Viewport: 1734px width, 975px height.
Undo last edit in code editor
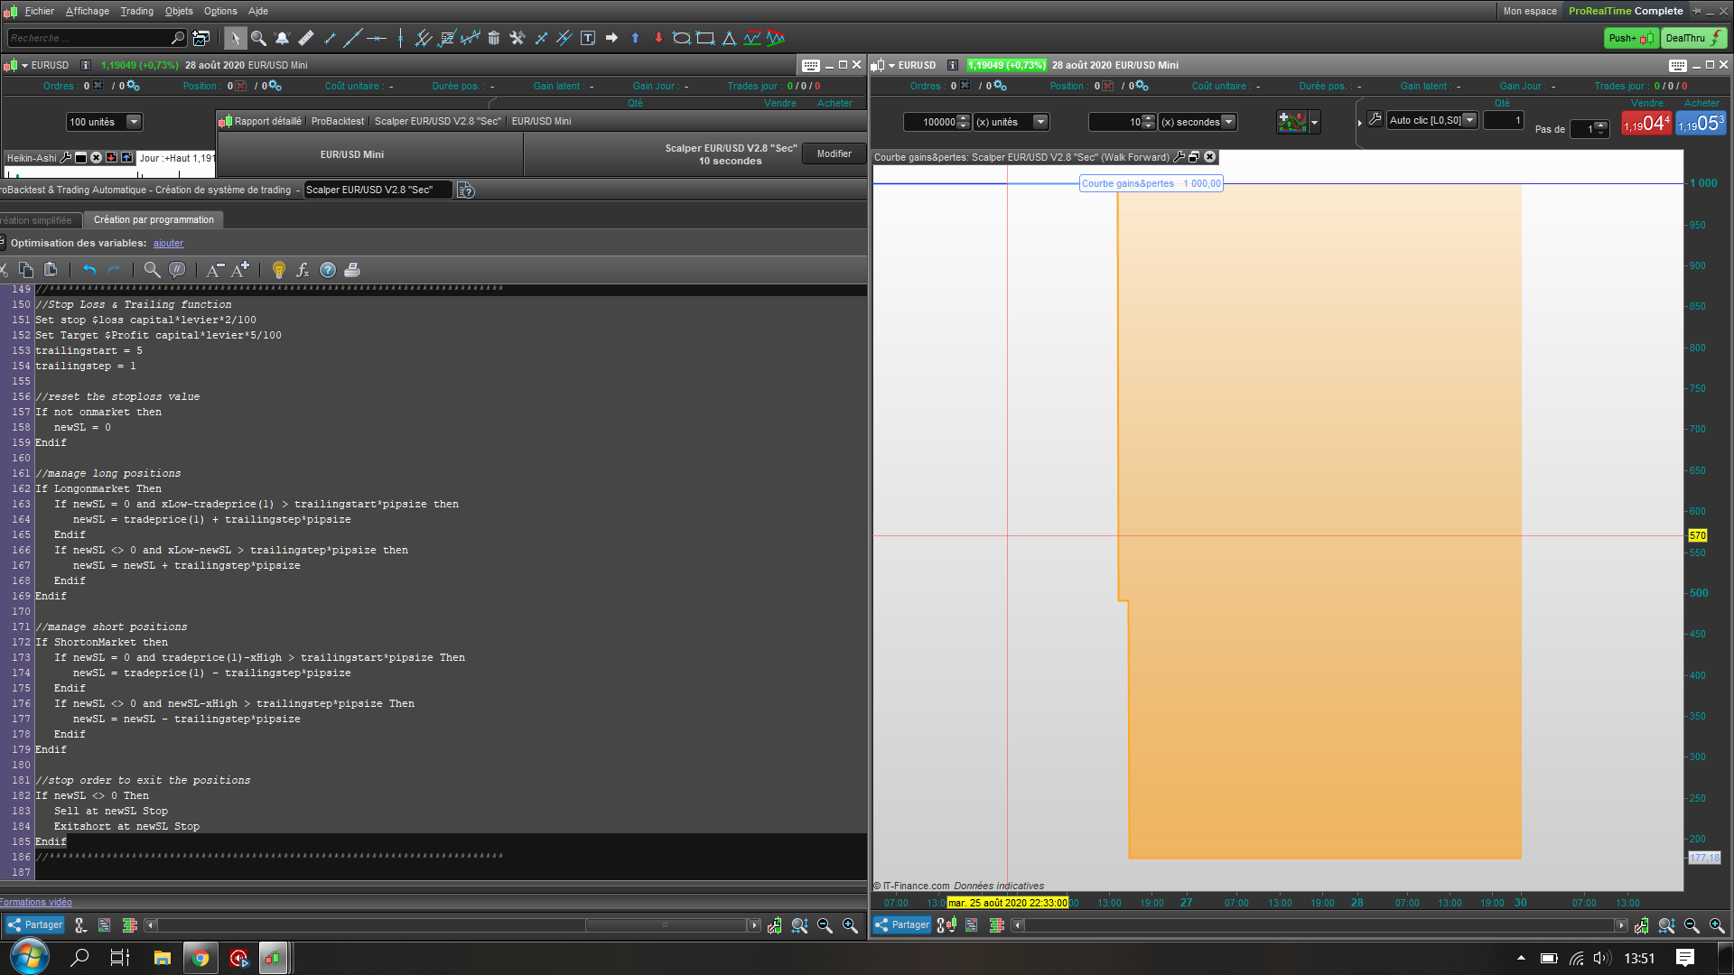(89, 270)
